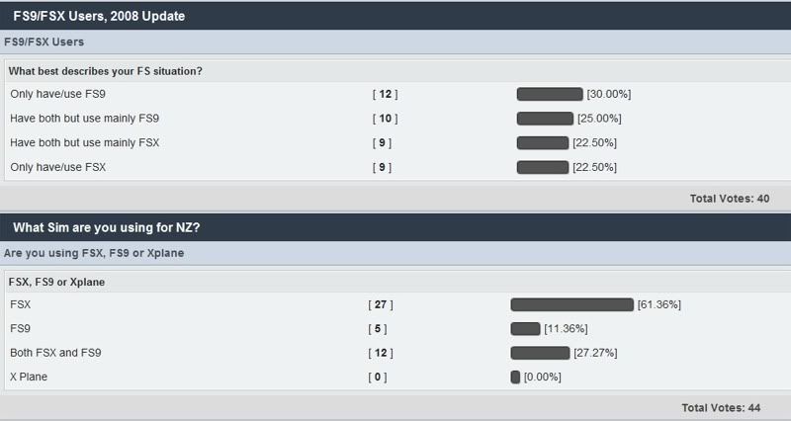
Task: Click the vote count for "Both FSX and FS9"
Action: tap(381, 353)
